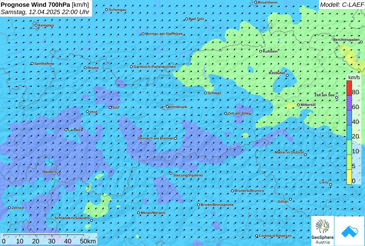Click the GeoSphere Austria logo
Viewport: 365px width, 246px height.
tap(323, 231)
